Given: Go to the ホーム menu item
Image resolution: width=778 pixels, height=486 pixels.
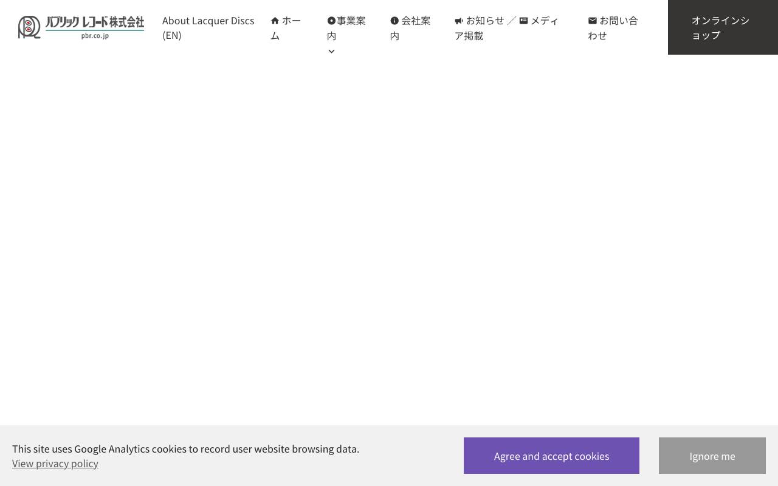Looking at the screenshot, I should (286, 28).
